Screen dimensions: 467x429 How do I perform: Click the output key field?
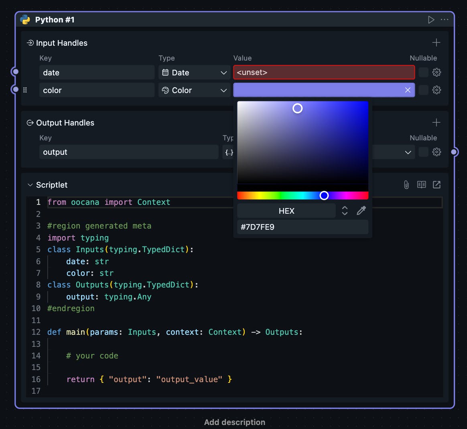[129, 152]
